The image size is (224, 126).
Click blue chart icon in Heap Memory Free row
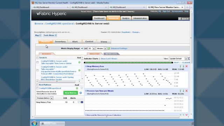82,102
